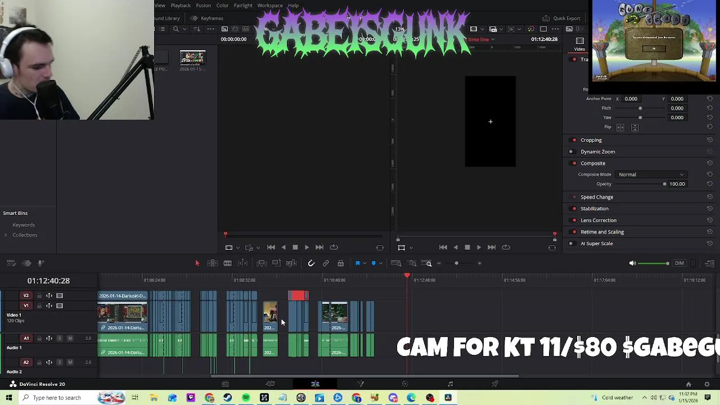Toggle the Position Lock padlock icon
The height and width of the screenshot is (405, 720).
point(340,263)
